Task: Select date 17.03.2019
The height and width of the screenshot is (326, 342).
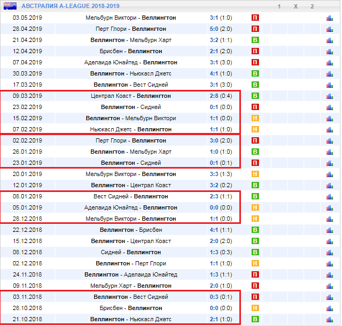Action: [x=27, y=85]
